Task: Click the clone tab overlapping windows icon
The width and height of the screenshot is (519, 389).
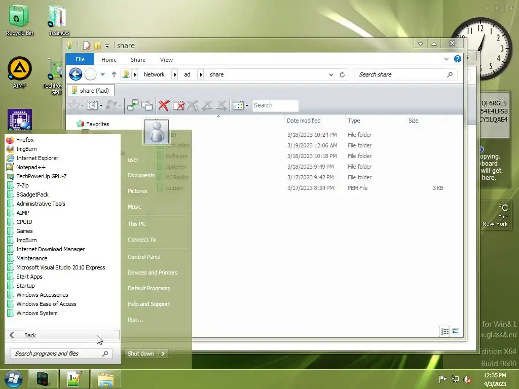Action: [x=147, y=105]
